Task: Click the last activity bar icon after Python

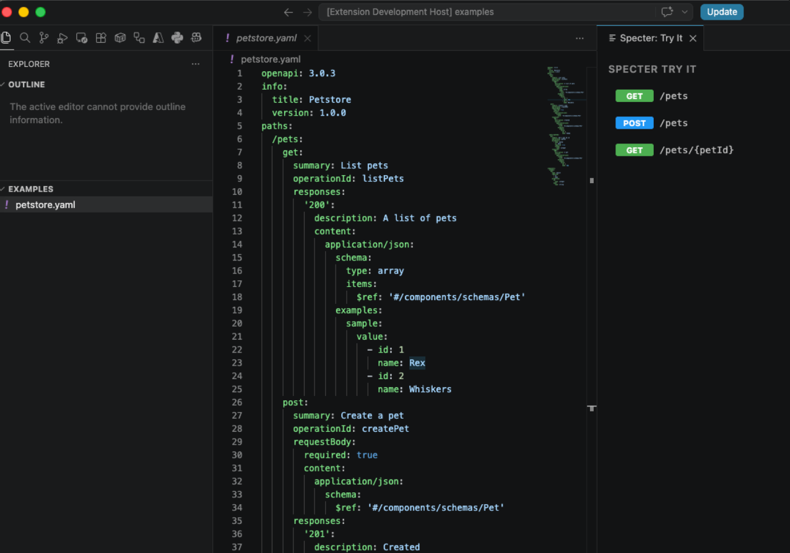Action: point(196,38)
